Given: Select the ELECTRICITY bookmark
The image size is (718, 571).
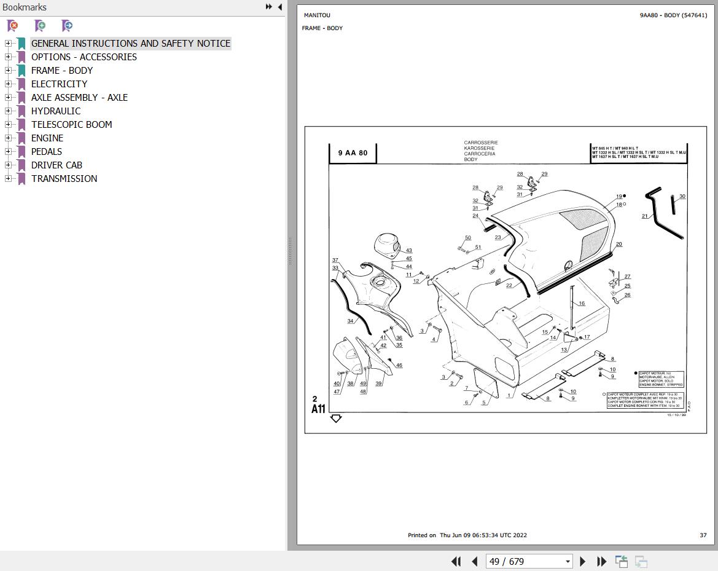Looking at the screenshot, I should (59, 84).
